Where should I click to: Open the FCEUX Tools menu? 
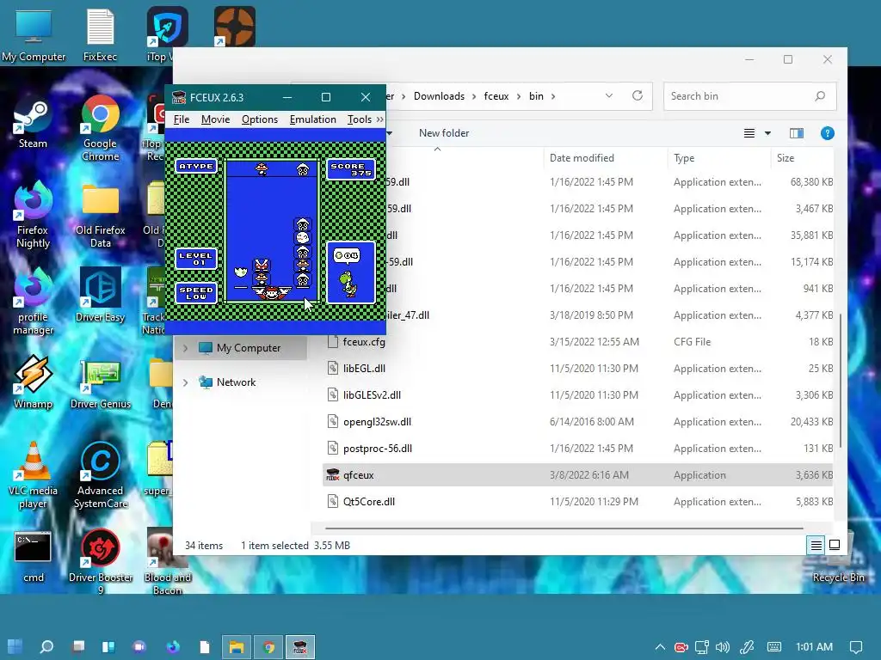tap(359, 119)
